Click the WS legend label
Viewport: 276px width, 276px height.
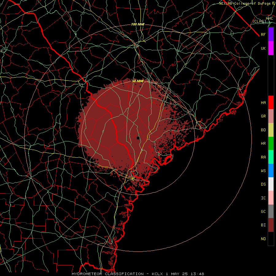point(263,171)
